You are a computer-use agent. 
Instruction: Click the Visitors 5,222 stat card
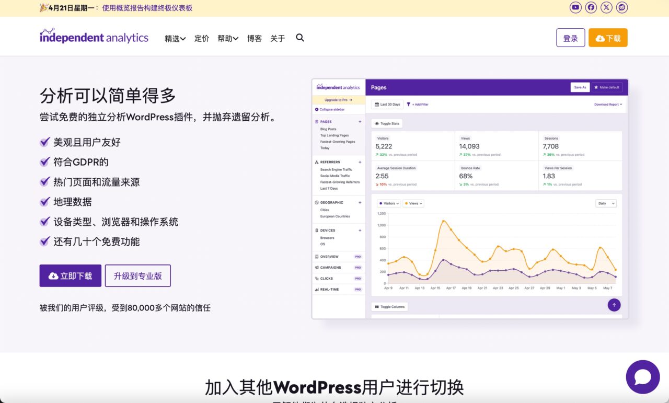(413, 145)
